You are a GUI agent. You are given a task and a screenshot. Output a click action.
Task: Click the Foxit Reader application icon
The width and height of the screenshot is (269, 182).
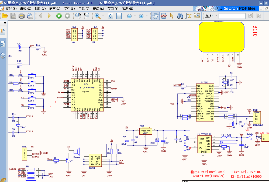pos(2,3)
